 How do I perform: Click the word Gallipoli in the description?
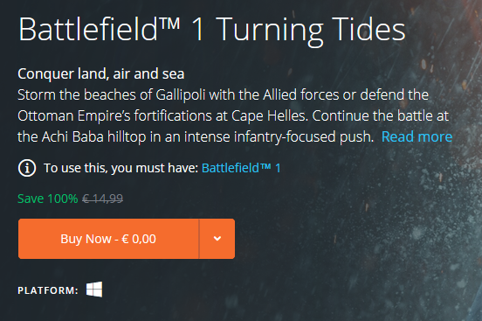[181, 94]
